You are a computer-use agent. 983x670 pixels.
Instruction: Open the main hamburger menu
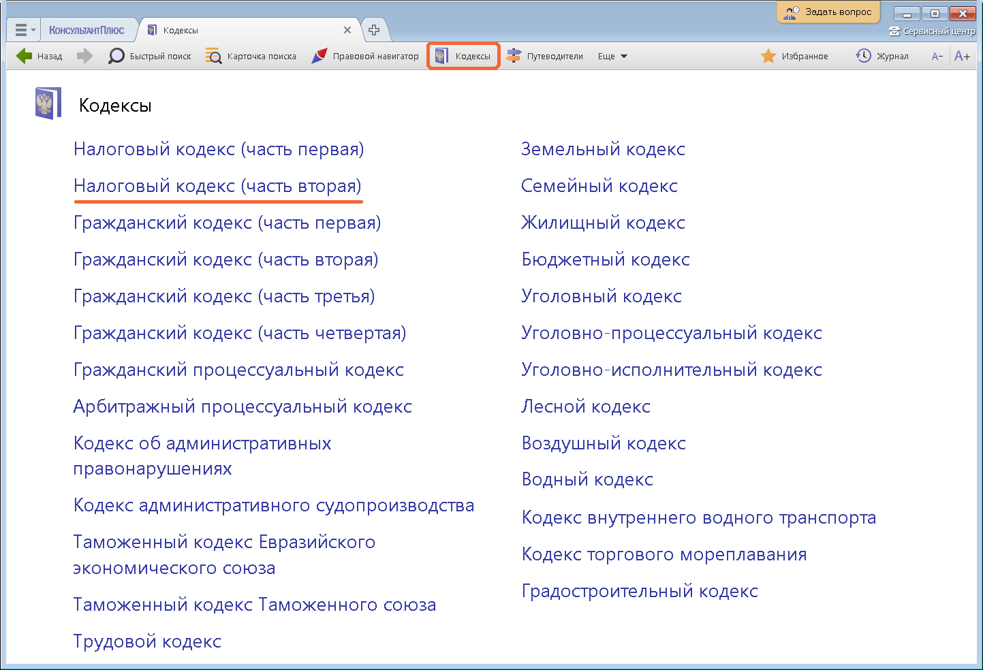[x=25, y=30]
